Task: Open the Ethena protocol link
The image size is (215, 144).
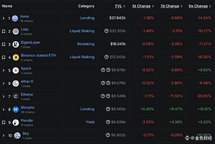Action: 27,94
